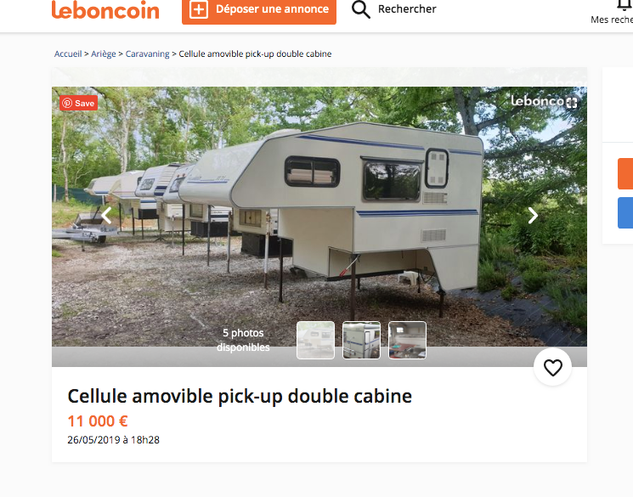The width and height of the screenshot is (633, 497).
Task: Click Déposer une annonce button
Action: click(x=259, y=10)
